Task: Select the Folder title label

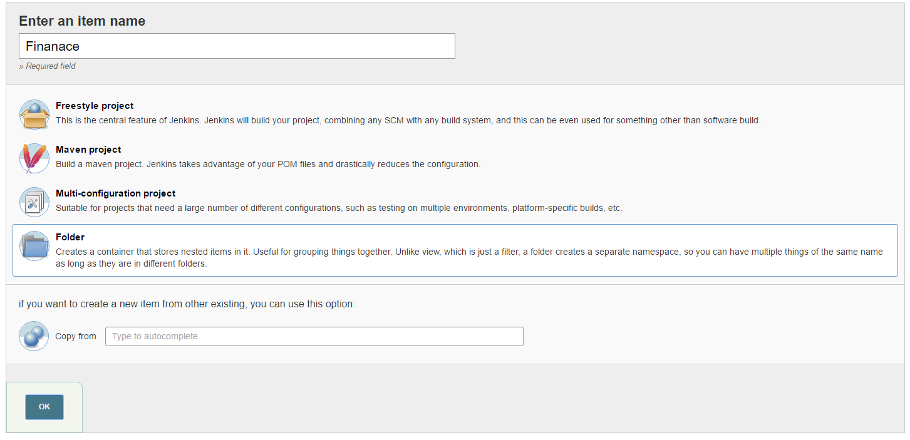Action: tap(70, 237)
